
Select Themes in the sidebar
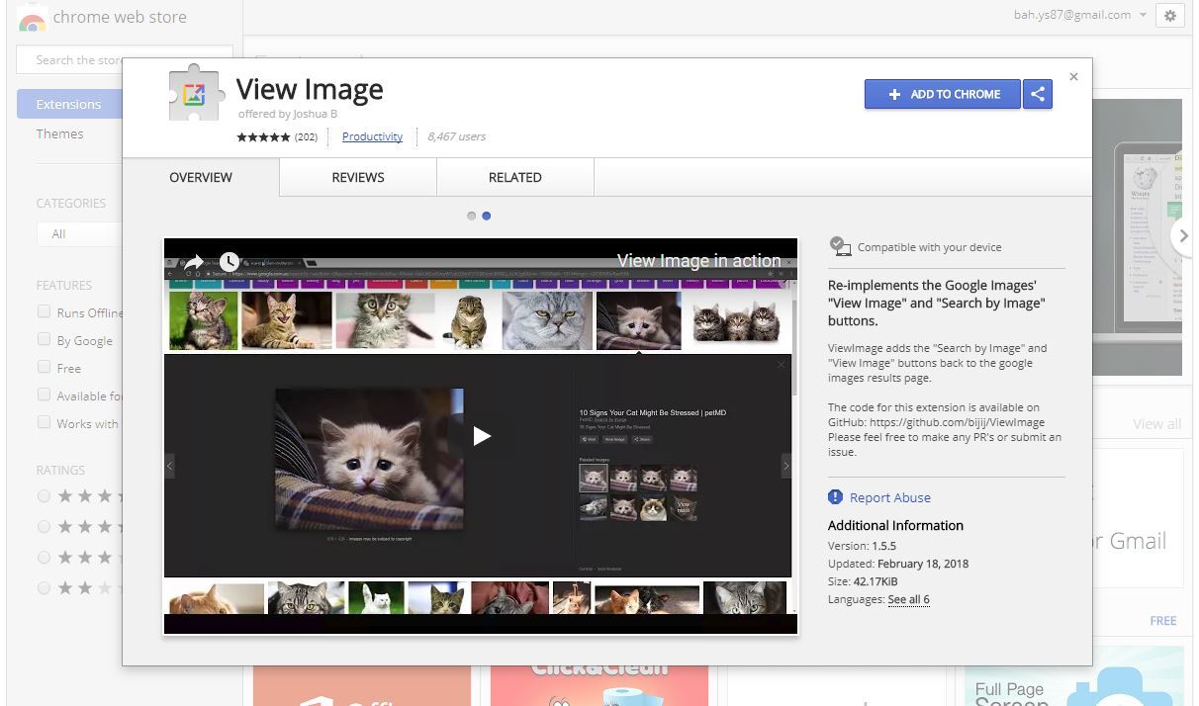click(60, 133)
